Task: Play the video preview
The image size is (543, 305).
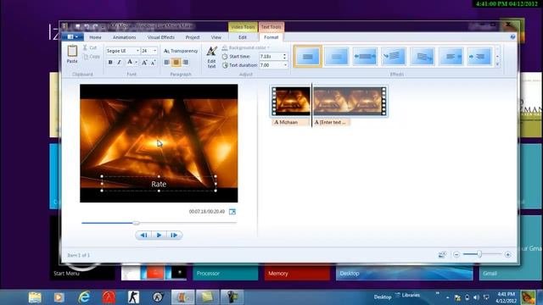Action: coord(159,236)
